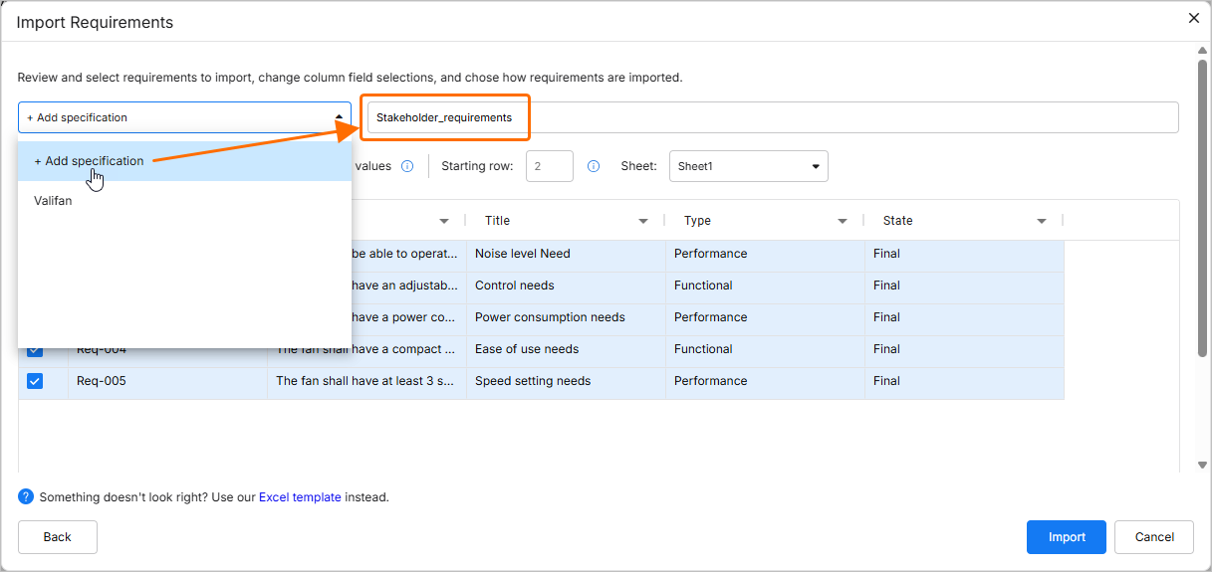Image resolution: width=1212 pixels, height=572 pixels.
Task: Click the Back button
Action: coord(58,537)
